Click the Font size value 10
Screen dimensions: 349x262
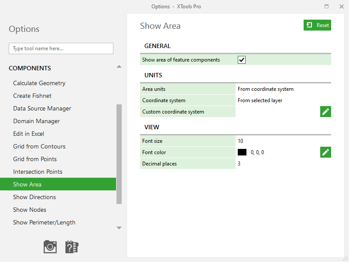[283, 141]
